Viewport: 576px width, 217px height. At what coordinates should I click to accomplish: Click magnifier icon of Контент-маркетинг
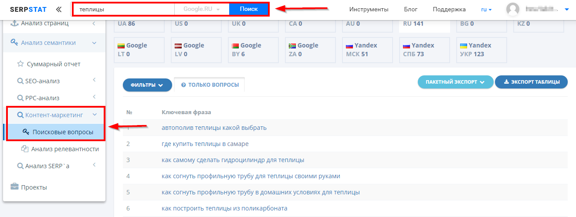click(x=20, y=115)
